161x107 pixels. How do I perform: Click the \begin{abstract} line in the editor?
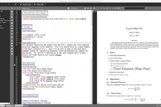(x=29, y=43)
